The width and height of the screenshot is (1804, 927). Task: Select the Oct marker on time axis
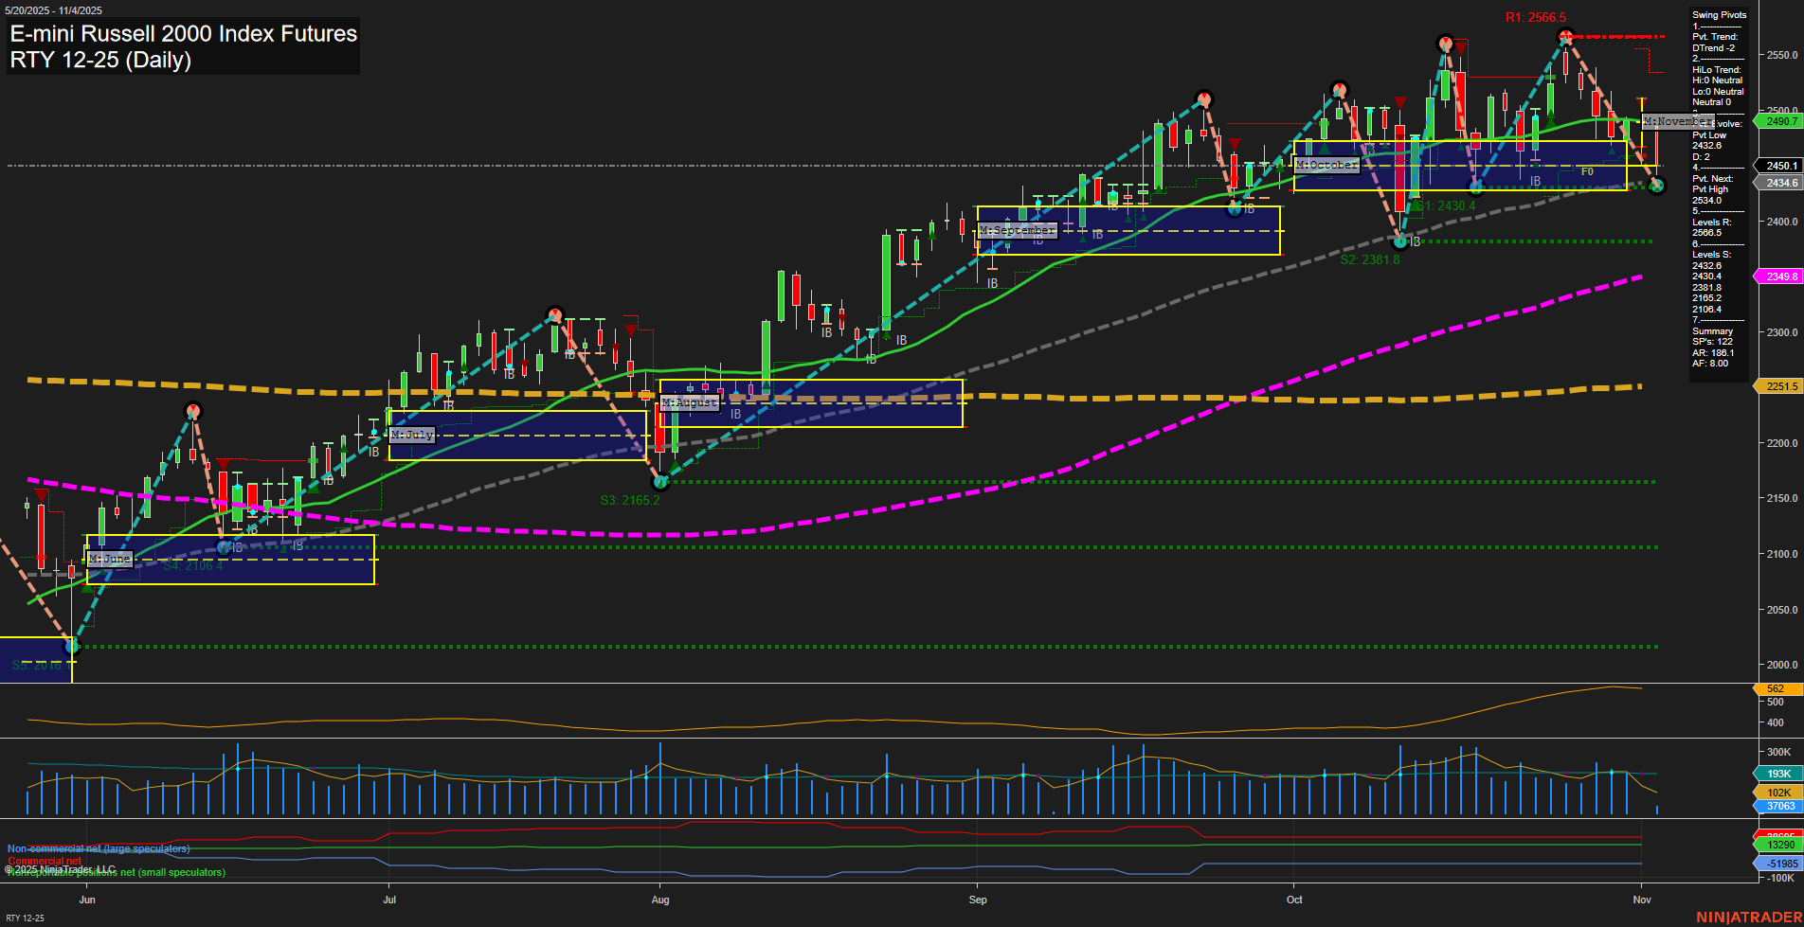coord(1294,900)
